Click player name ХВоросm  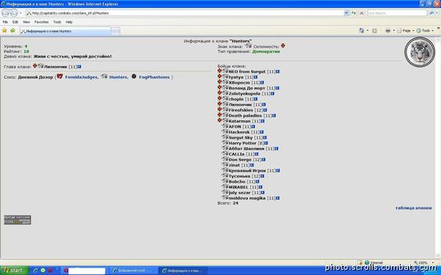click(239, 83)
